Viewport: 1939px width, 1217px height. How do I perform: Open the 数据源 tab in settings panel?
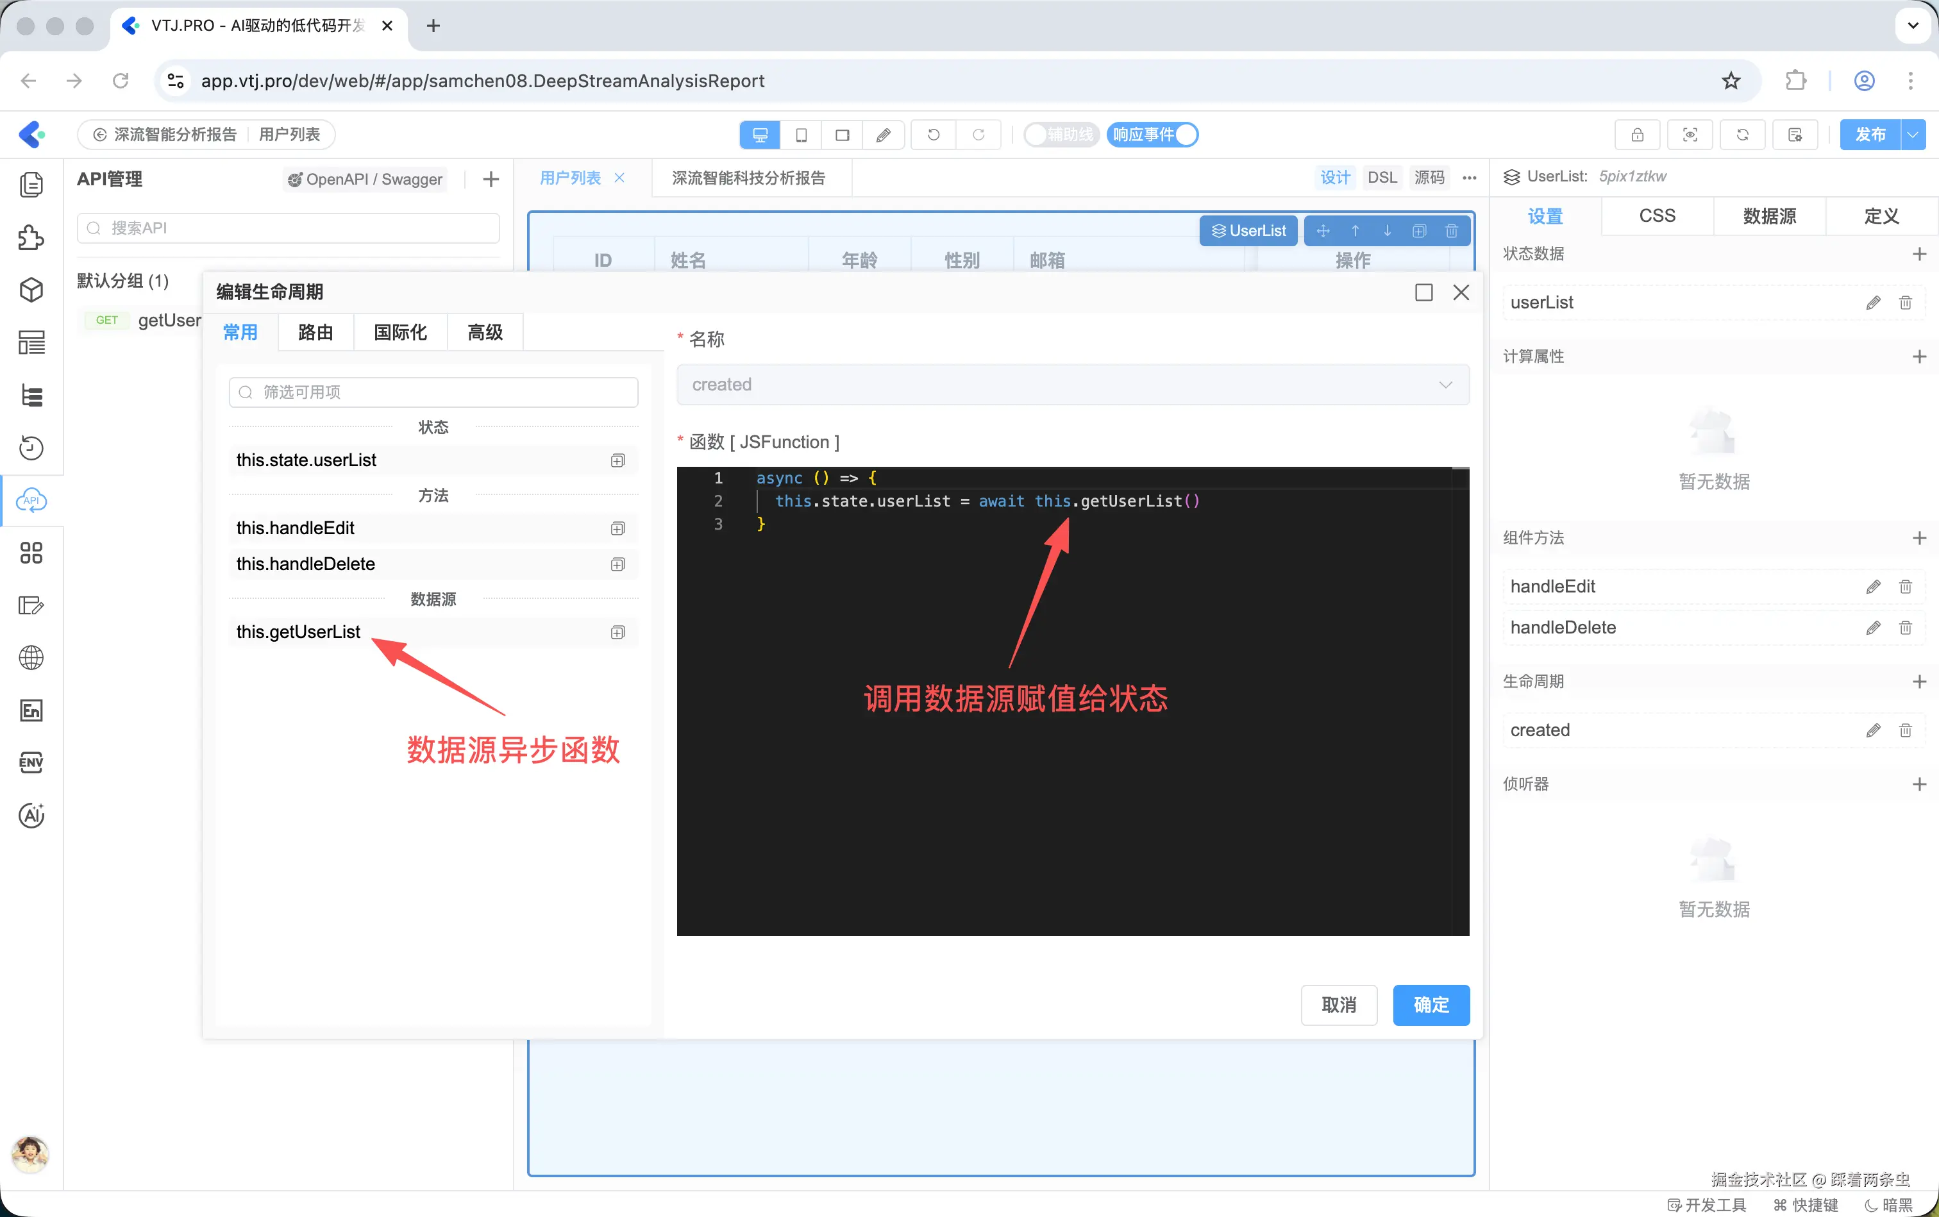point(1769,215)
